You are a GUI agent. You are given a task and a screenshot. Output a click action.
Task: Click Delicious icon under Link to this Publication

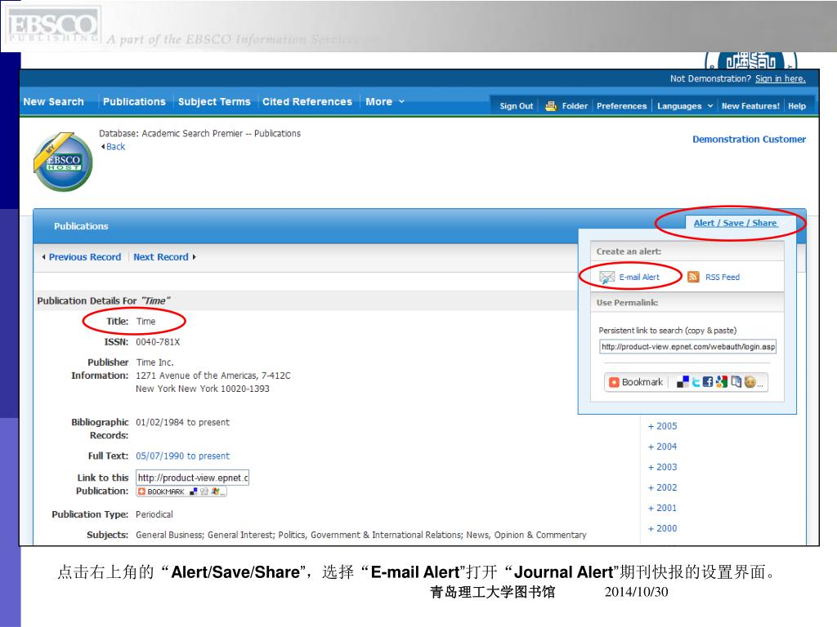tap(194, 491)
